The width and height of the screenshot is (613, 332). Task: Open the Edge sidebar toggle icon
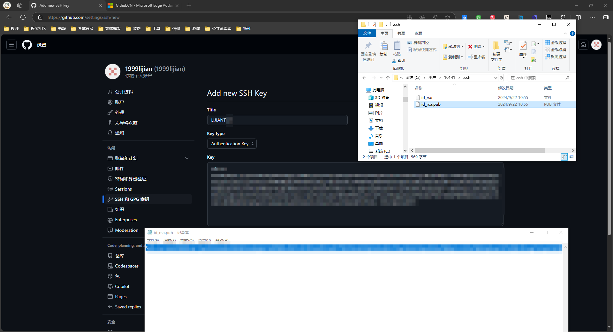(606, 17)
